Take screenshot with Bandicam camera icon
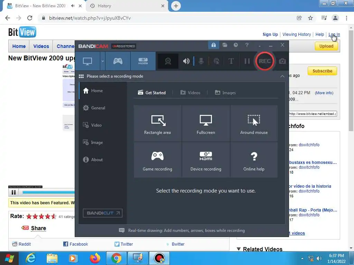Viewport: 354px width, 265px height. click(x=282, y=61)
